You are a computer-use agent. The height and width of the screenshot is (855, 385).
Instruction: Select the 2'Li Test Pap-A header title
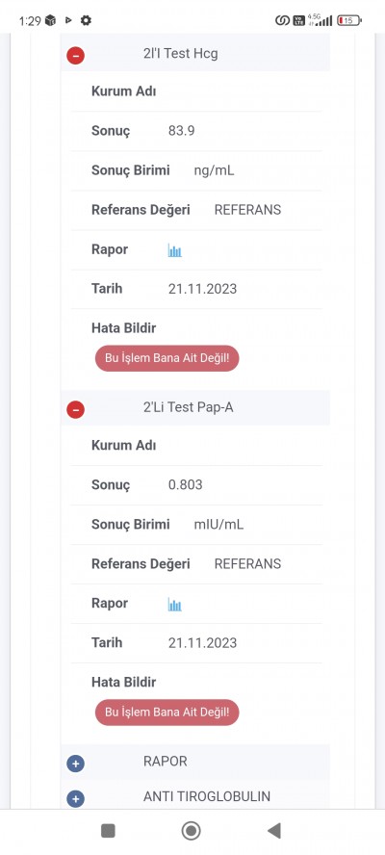tap(187, 407)
